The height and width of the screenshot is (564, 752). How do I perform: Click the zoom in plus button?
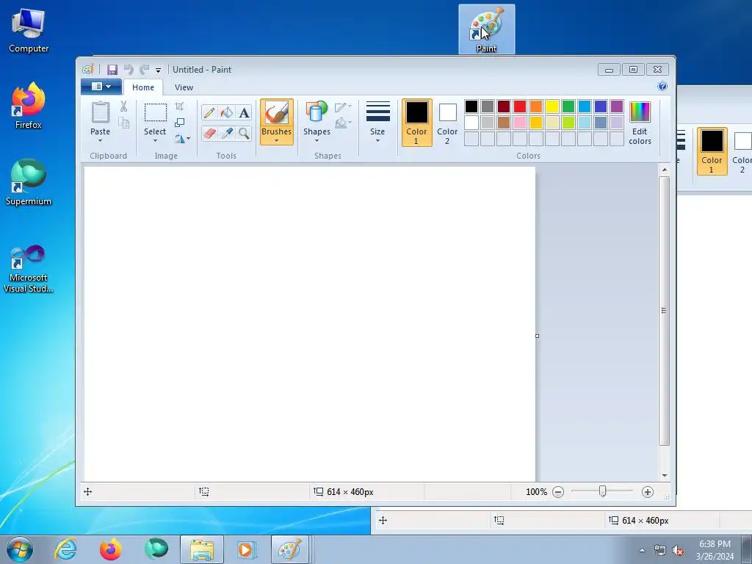point(648,492)
